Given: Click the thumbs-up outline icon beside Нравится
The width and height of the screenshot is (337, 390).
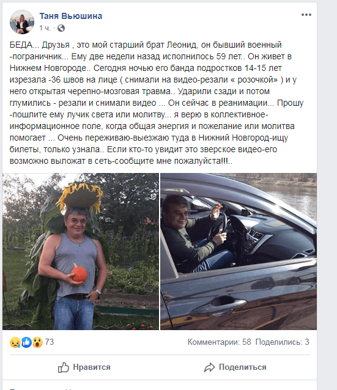Looking at the screenshot, I should pyautogui.click(x=64, y=367).
